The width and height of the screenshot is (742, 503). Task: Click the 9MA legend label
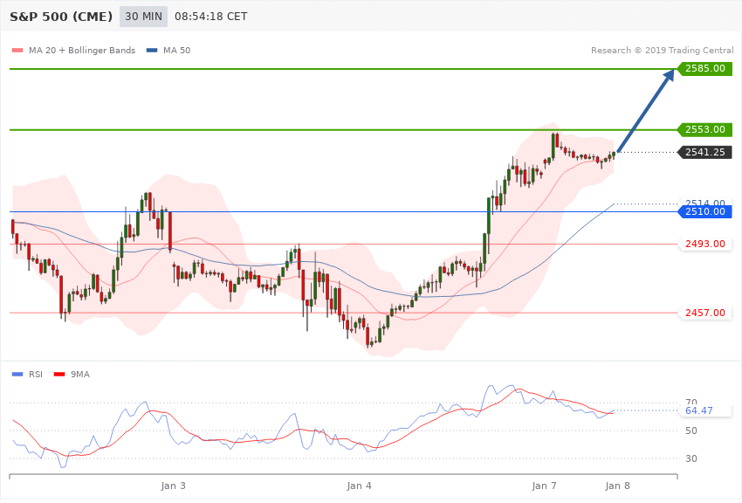coord(80,375)
